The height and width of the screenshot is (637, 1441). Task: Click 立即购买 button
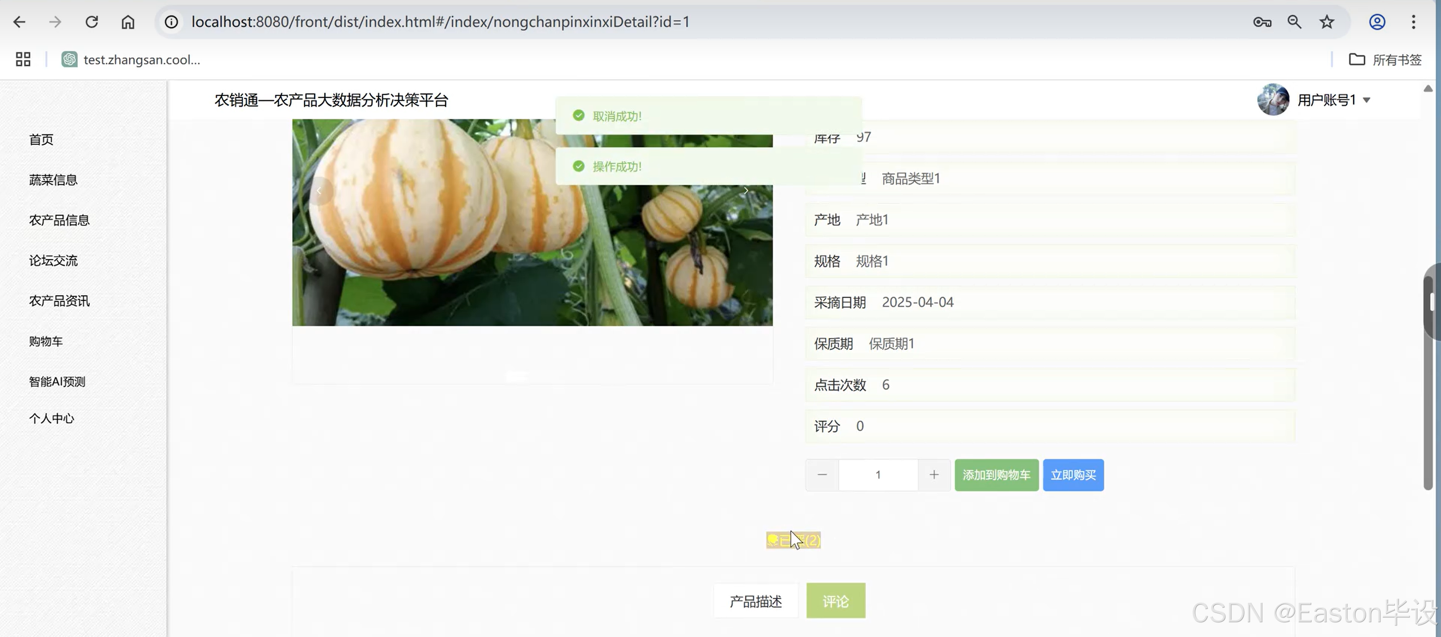tap(1073, 475)
